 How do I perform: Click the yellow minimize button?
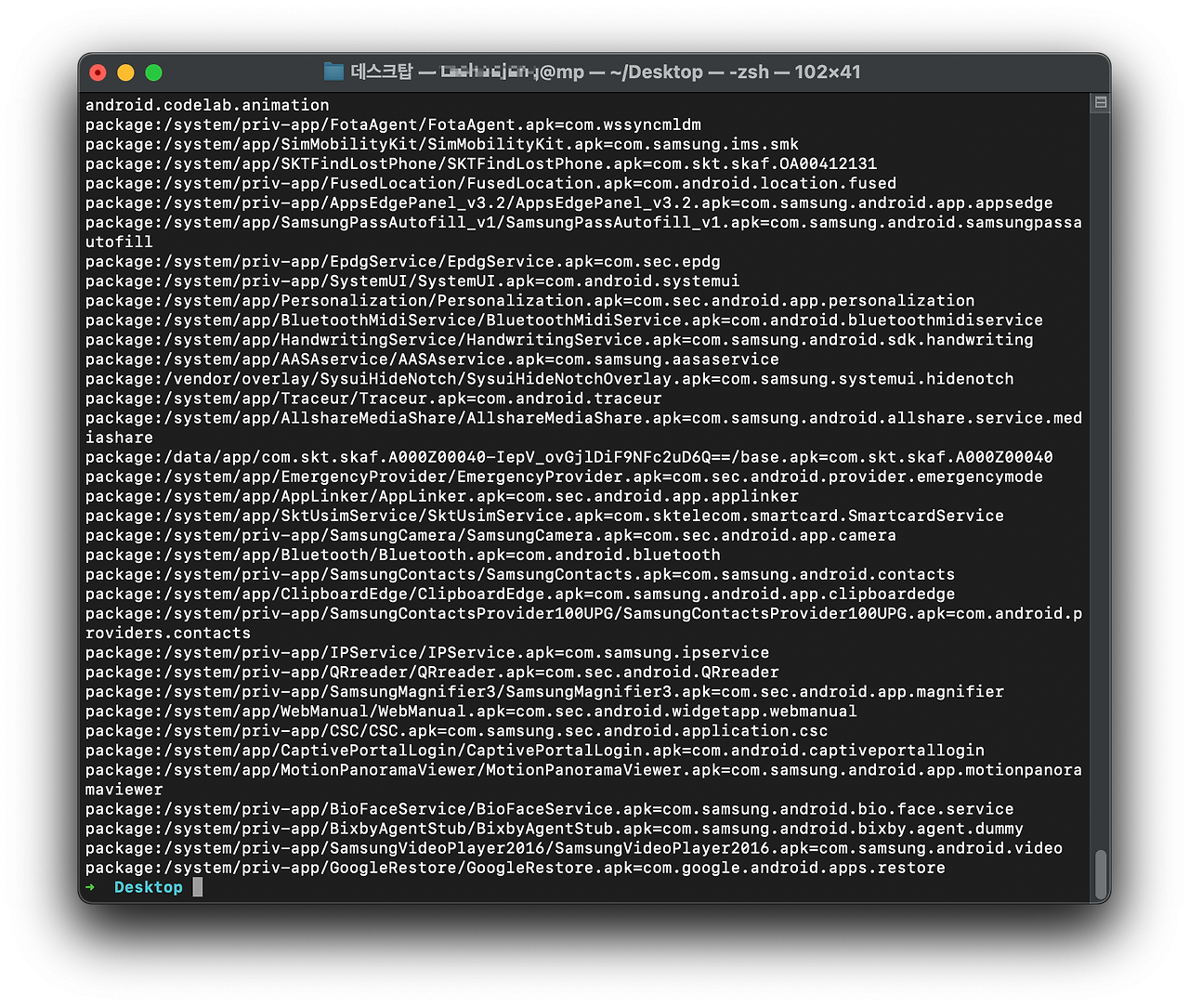(125, 72)
